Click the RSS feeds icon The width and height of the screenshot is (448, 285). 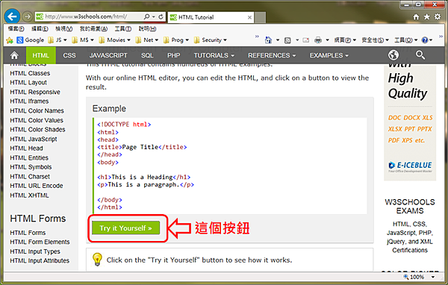287,40
